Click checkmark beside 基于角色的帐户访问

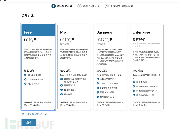pos(134,95)
